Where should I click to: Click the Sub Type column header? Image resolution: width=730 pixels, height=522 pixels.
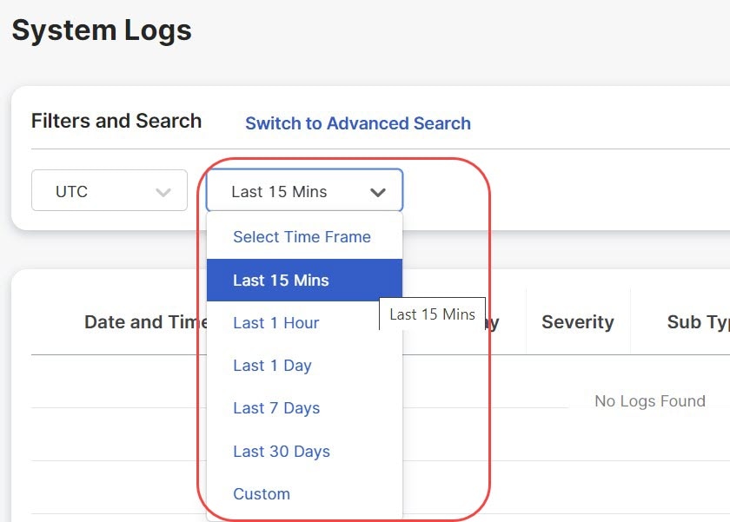click(699, 322)
